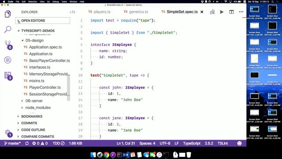Click TSLint in the status bar
This screenshot has height=159, width=282.
(x=223, y=143)
